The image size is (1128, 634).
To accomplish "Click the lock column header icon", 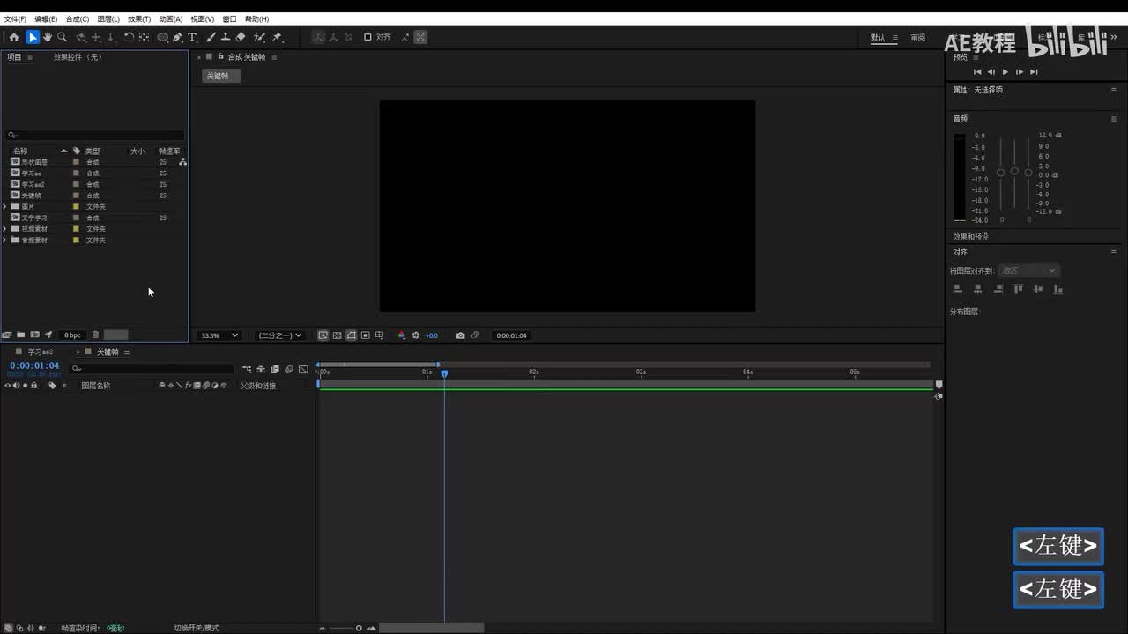I will click(x=33, y=386).
